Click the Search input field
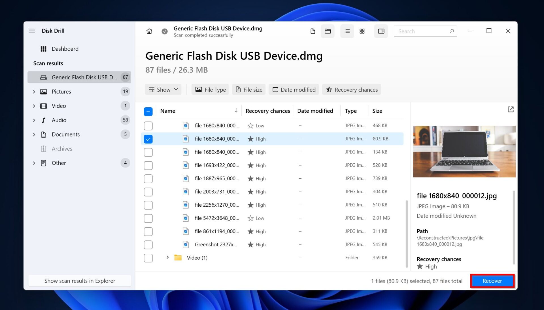Viewport: 544px width, 310px height. [x=422, y=31]
